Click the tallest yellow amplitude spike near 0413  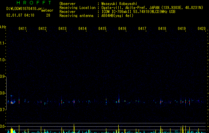(x=74, y=128)
